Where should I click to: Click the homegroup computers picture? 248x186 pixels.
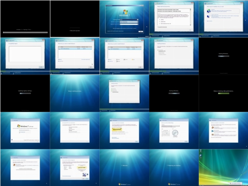[85, 175]
